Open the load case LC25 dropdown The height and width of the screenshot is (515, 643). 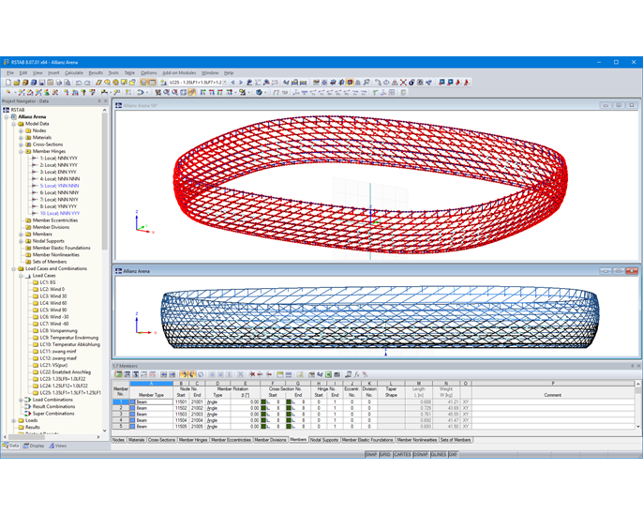tap(225, 83)
